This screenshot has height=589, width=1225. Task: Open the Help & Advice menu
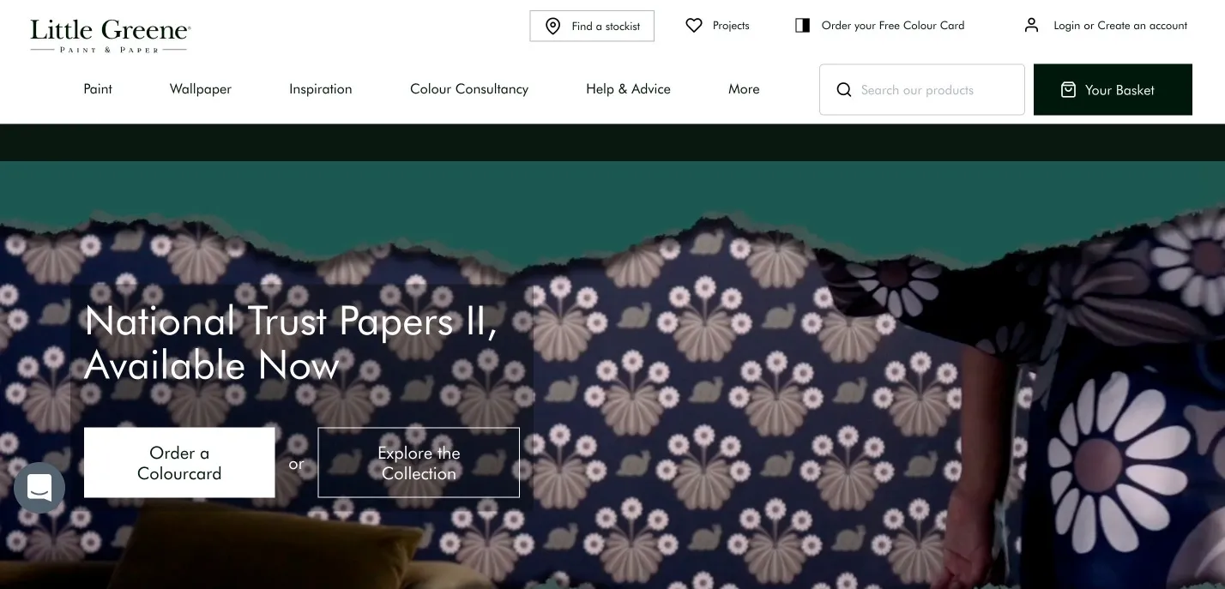pos(628,89)
